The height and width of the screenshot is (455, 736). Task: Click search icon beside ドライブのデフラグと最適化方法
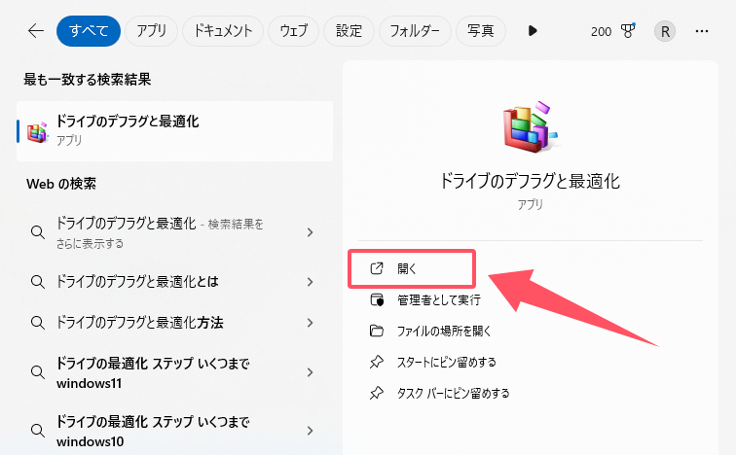tap(38, 323)
